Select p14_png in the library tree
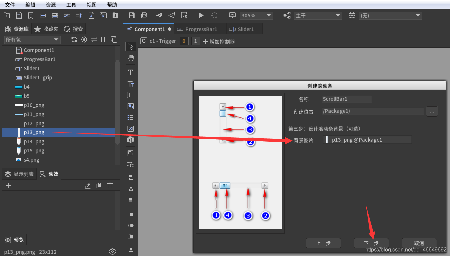Image resolution: width=450 pixels, height=256 pixels. 34,142
